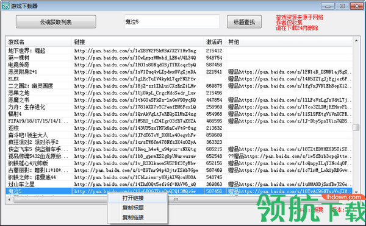The image size is (366, 226).
Task: Select the 孤岛惊魂5432血龙原始 row
Action: [x=179, y=156]
